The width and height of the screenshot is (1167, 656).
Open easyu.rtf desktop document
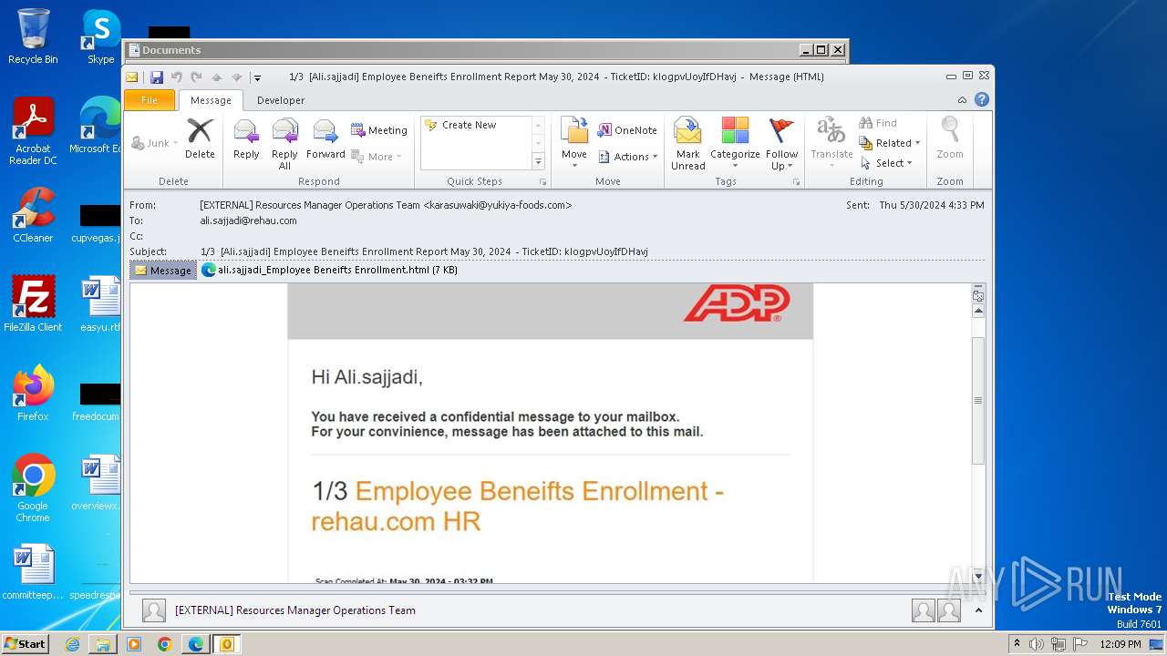point(100,303)
